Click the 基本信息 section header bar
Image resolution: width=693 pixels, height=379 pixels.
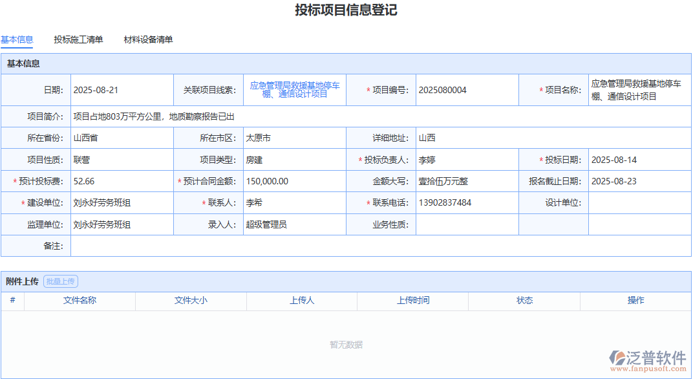pyautogui.click(x=194, y=63)
